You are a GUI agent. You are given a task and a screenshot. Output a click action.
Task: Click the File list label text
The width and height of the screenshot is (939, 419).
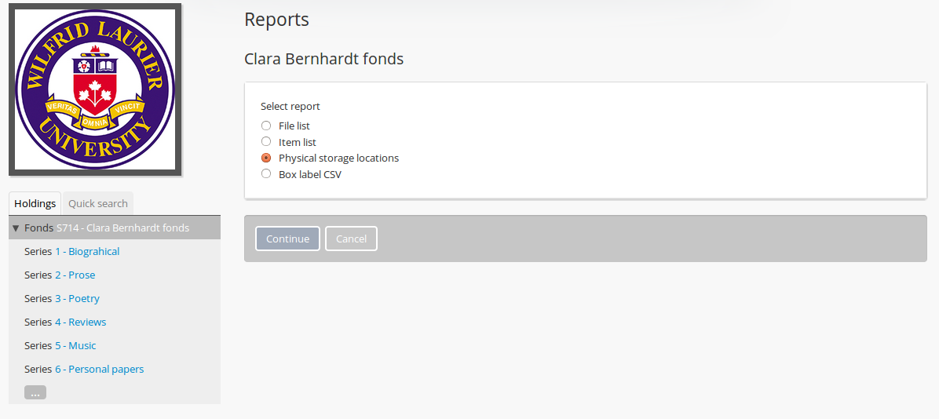(294, 126)
